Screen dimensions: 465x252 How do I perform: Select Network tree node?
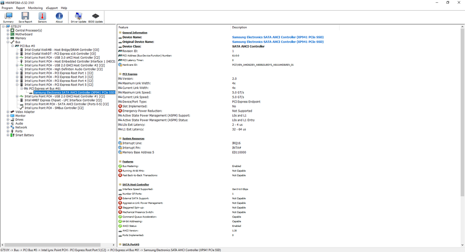point(21,127)
